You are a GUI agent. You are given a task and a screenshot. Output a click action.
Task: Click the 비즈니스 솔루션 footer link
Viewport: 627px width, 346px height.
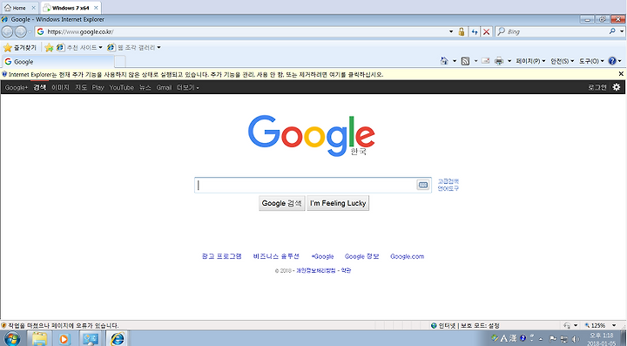[276, 256]
